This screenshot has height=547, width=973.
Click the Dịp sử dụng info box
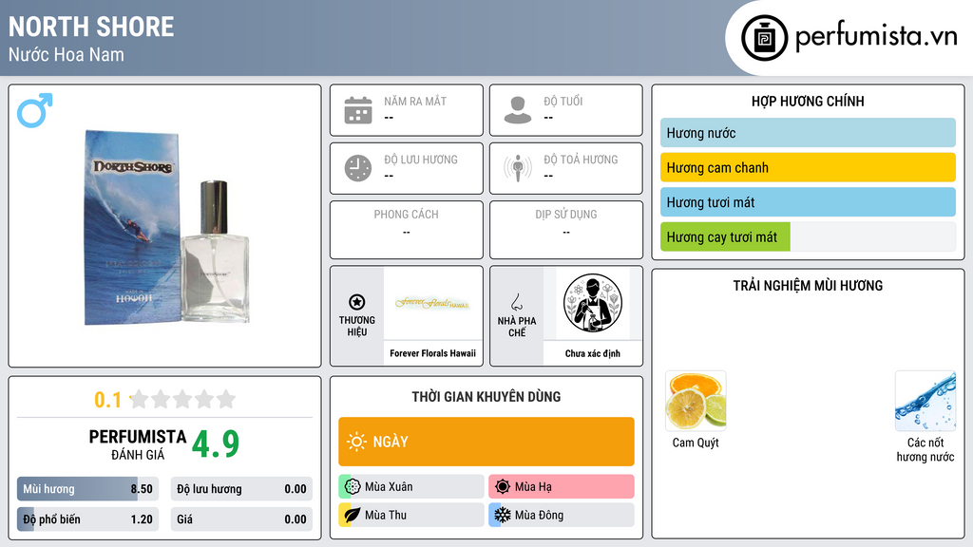[x=566, y=230]
